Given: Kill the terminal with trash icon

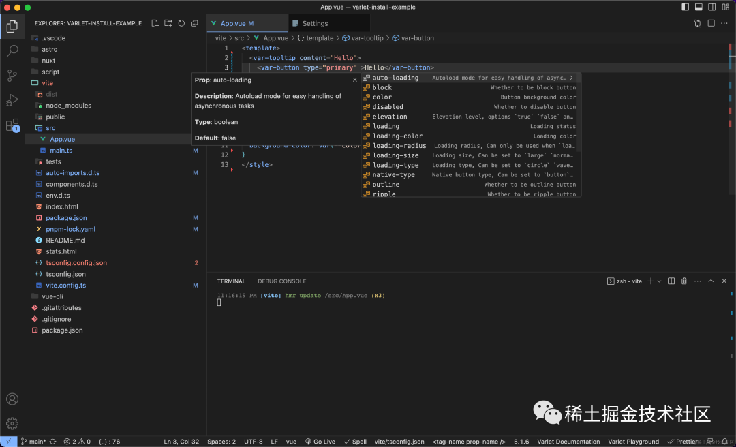Looking at the screenshot, I should pos(684,281).
